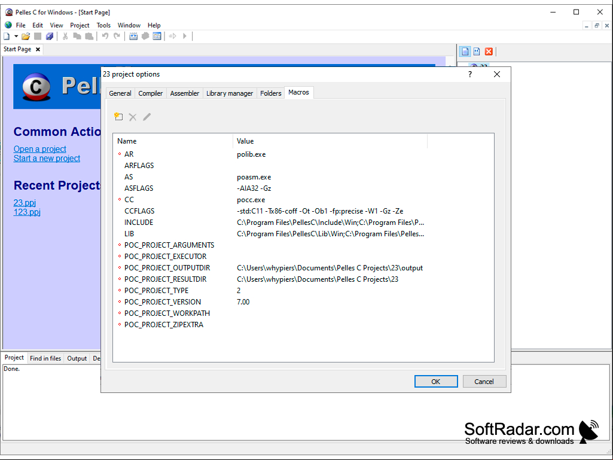This screenshot has width=613, height=460.
Task: Open the Tools menu
Action: [103, 26]
